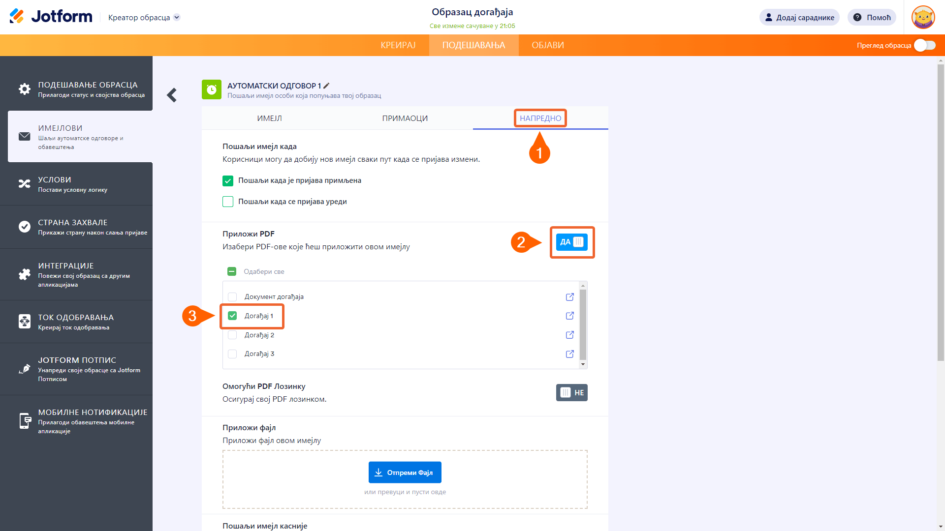Click the pencil icon to rename АУТОМАТСКИ ОДГОВОР 1

click(x=326, y=86)
